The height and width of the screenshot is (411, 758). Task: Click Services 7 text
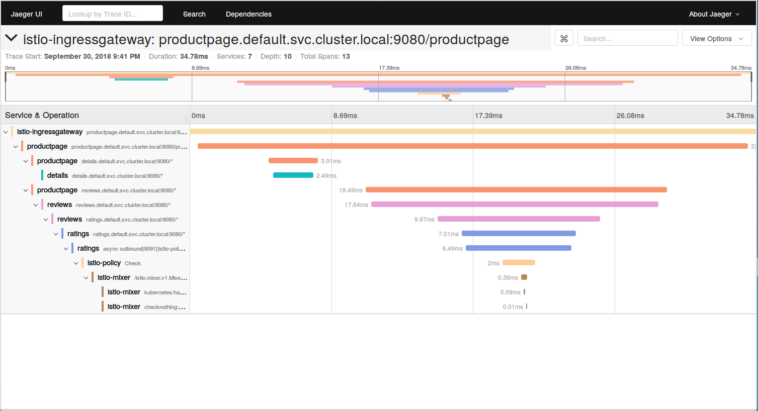click(234, 56)
